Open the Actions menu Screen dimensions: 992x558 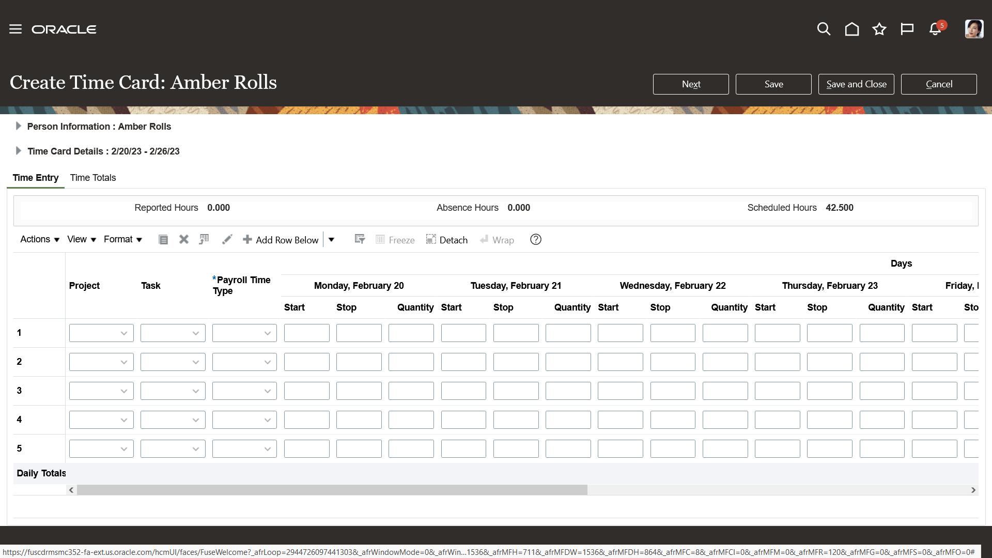click(39, 239)
